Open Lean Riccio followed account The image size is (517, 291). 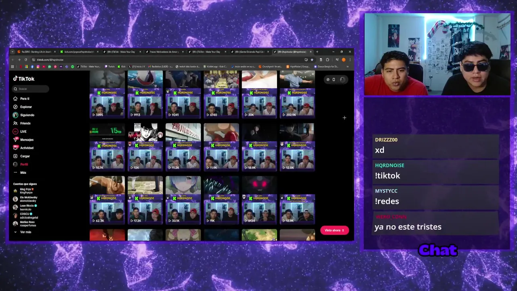pos(25,207)
